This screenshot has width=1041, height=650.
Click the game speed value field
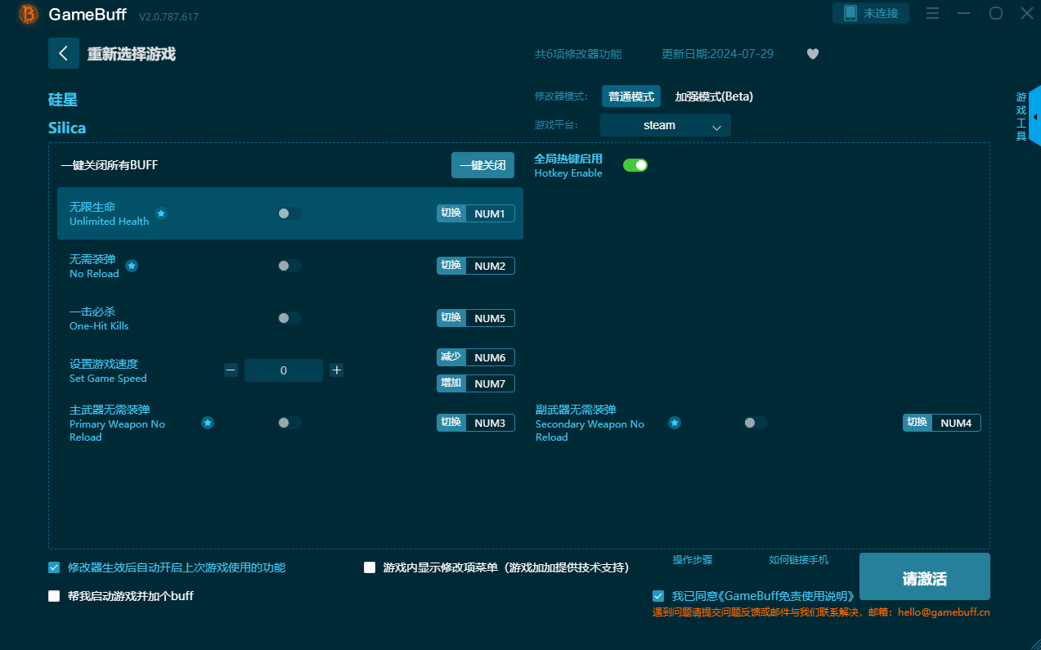[x=283, y=370]
